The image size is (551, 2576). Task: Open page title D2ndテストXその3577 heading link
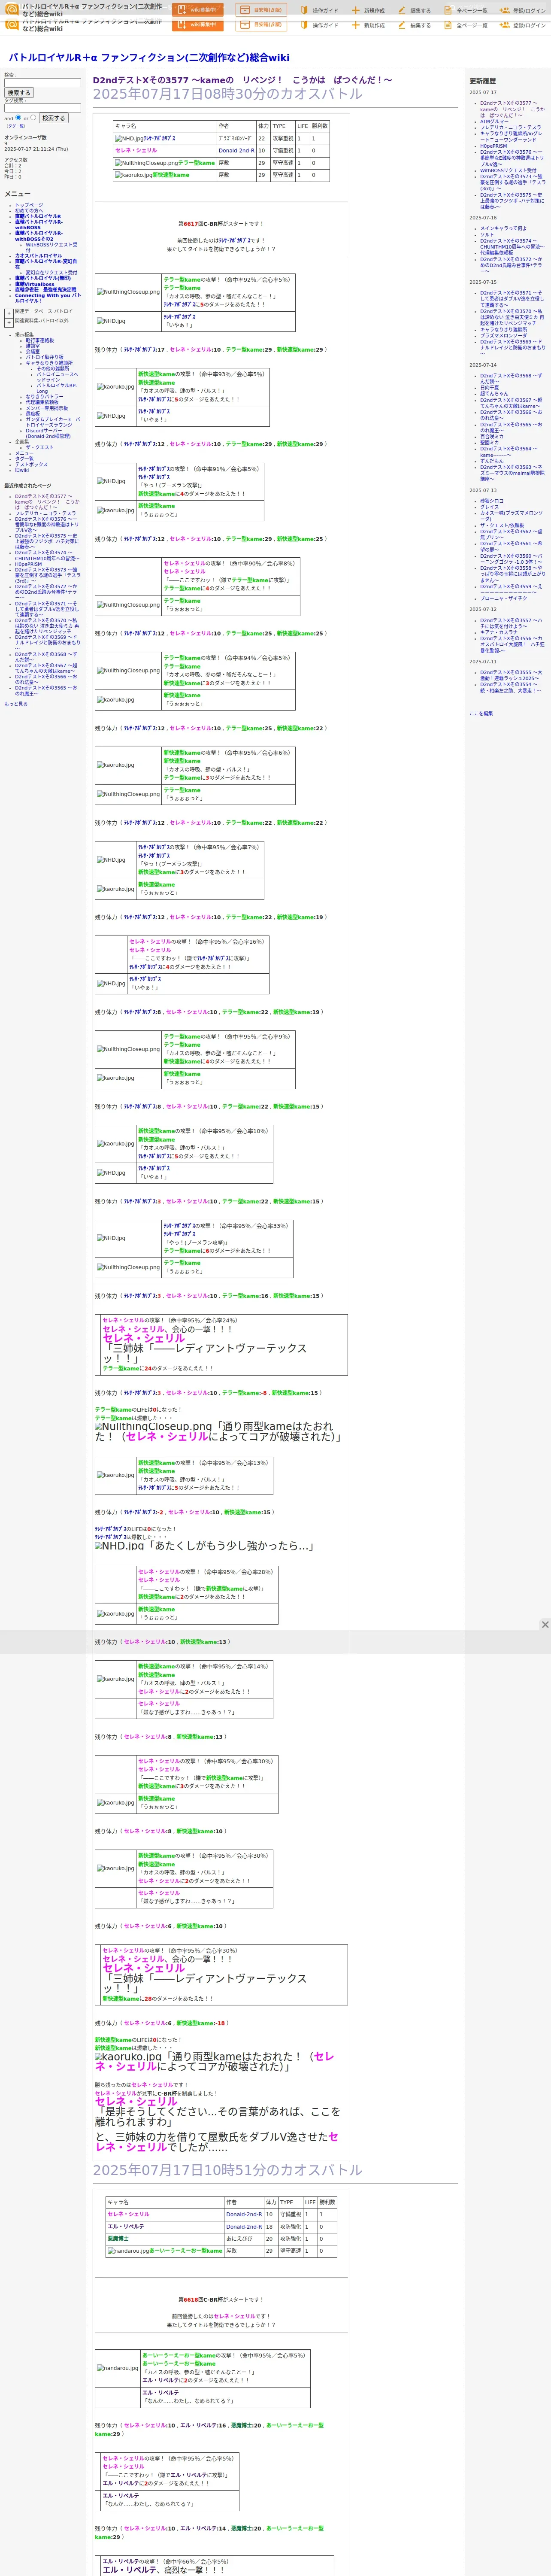point(242,80)
